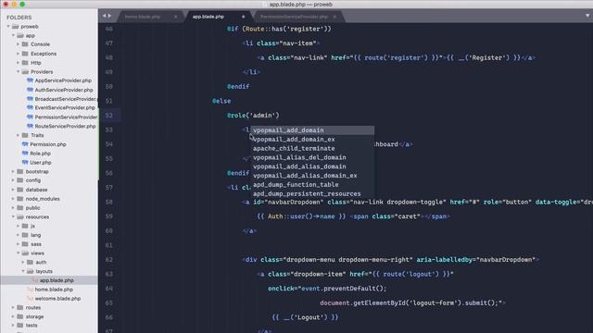Click the Console folder icon
This screenshot has width=593, height=333.
(x=25, y=44)
